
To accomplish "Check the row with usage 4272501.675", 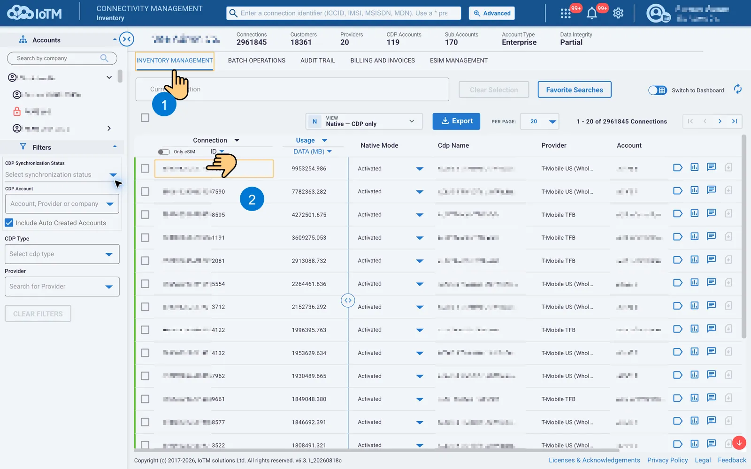I will (145, 214).
